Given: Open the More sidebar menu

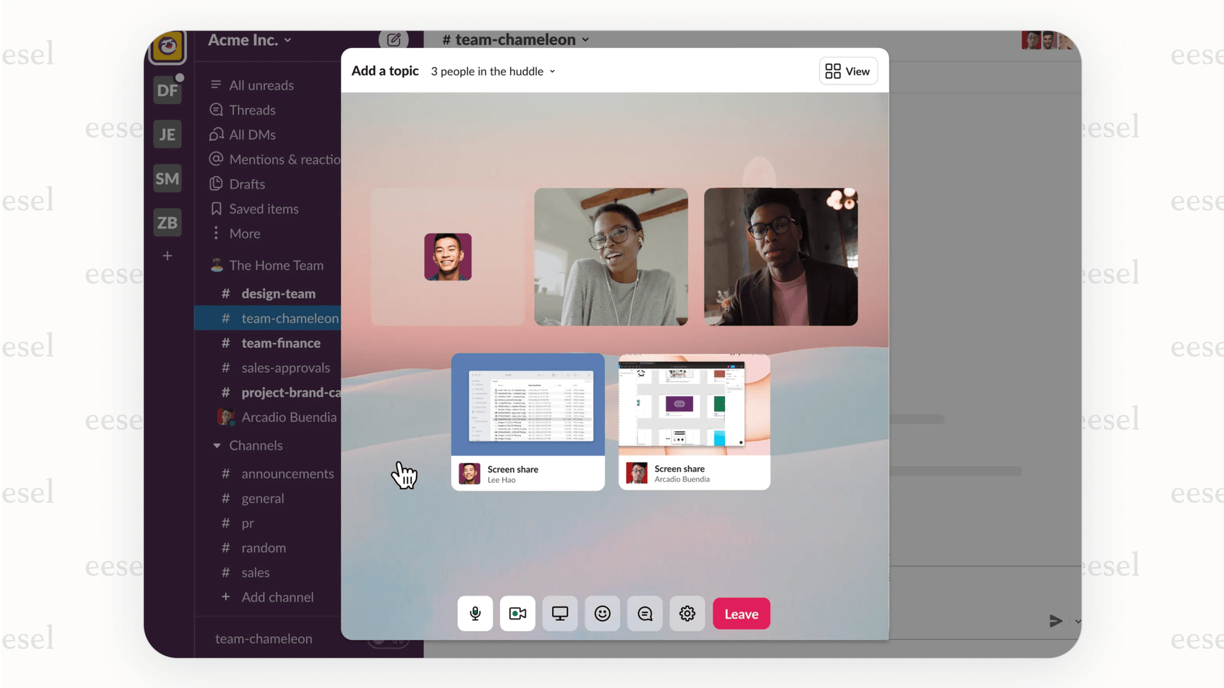Looking at the screenshot, I should (243, 233).
